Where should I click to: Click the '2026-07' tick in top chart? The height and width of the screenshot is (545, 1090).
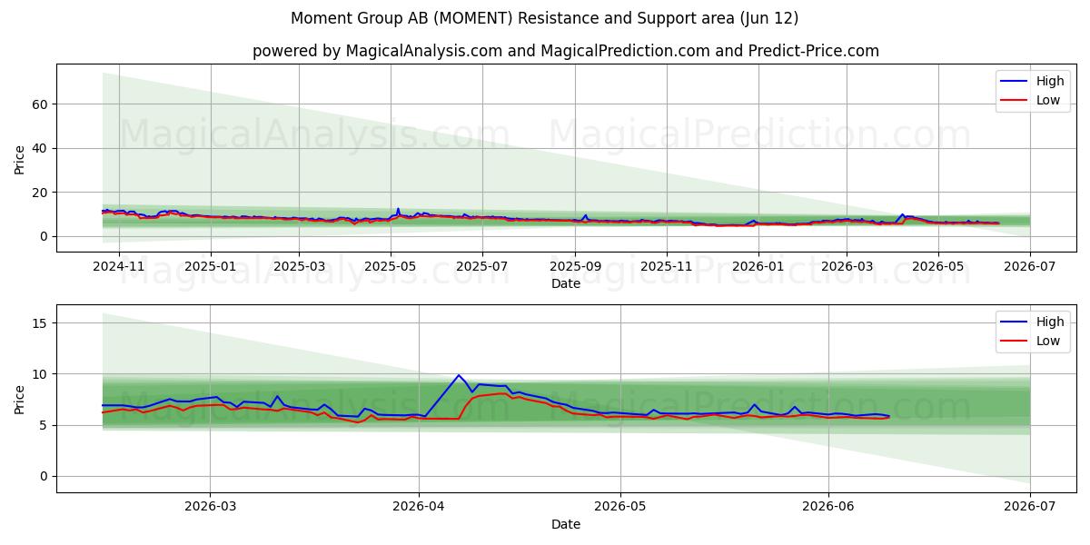pos(1029,267)
